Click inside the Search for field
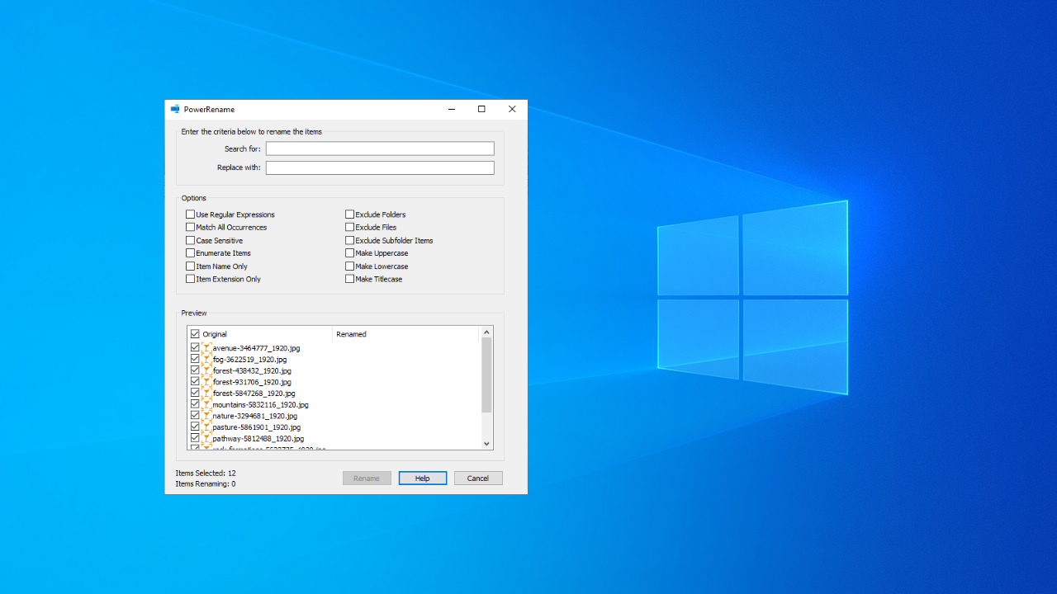The width and height of the screenshot is (1057, 594). click(379, 148)
